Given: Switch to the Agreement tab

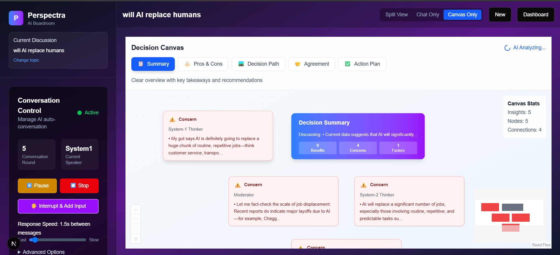Looking at the screenshot, I should tap(312, 64).
